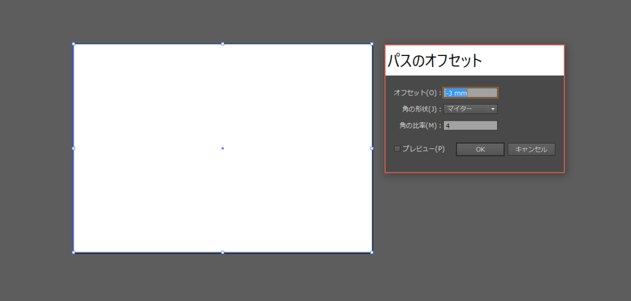Confirm the offset with the OK button
This screenshot has height=301, width=631.
(480, 149)
